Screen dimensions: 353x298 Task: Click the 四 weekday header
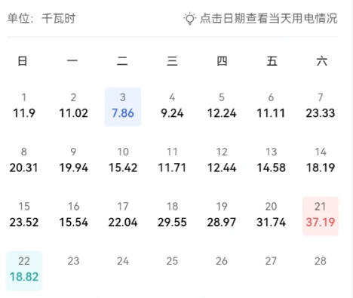[x=222, y=61]
